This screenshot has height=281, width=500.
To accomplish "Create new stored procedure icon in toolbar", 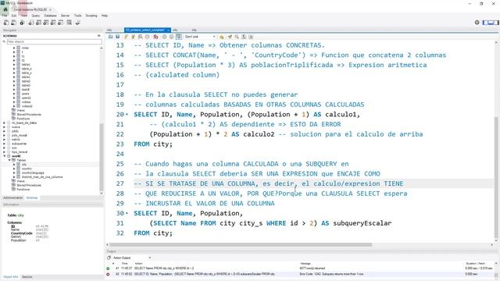I will click(53, 23).
